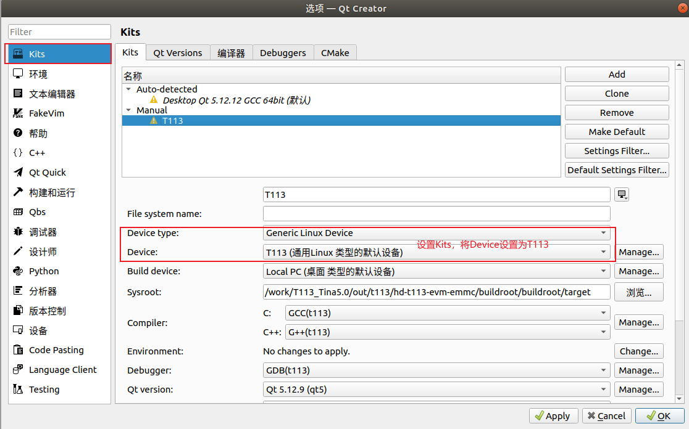
Task: Click the Add kit button
Action: [617, 75]
